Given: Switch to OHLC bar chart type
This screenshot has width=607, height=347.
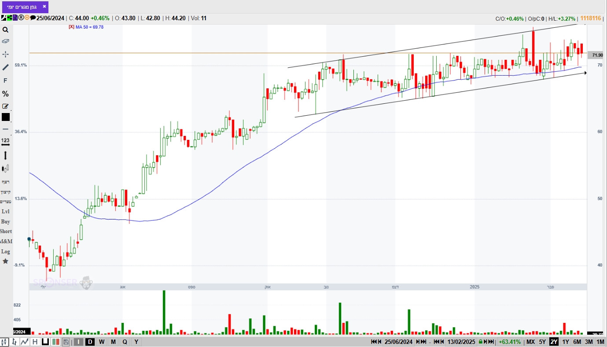Looking at the screenshot, I should [15, 342].
